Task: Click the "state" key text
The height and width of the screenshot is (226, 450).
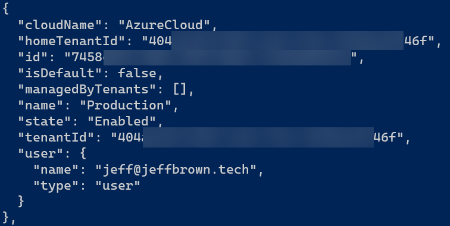Action: (44, 121)
